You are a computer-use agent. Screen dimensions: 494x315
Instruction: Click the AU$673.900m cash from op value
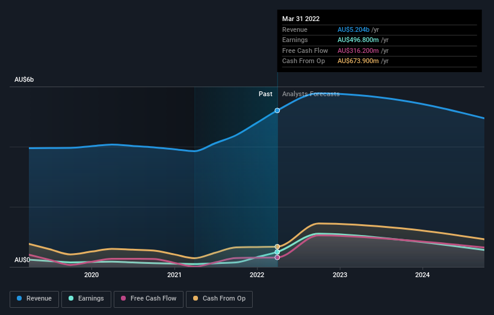click(358, 61)
